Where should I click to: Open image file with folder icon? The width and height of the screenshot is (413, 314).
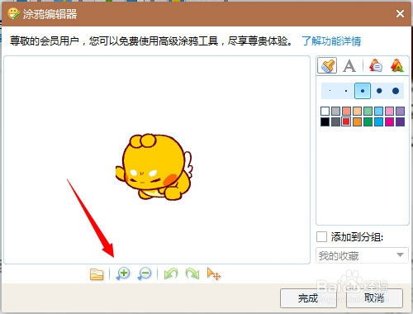pyautogui.click(x=97, y=274)
